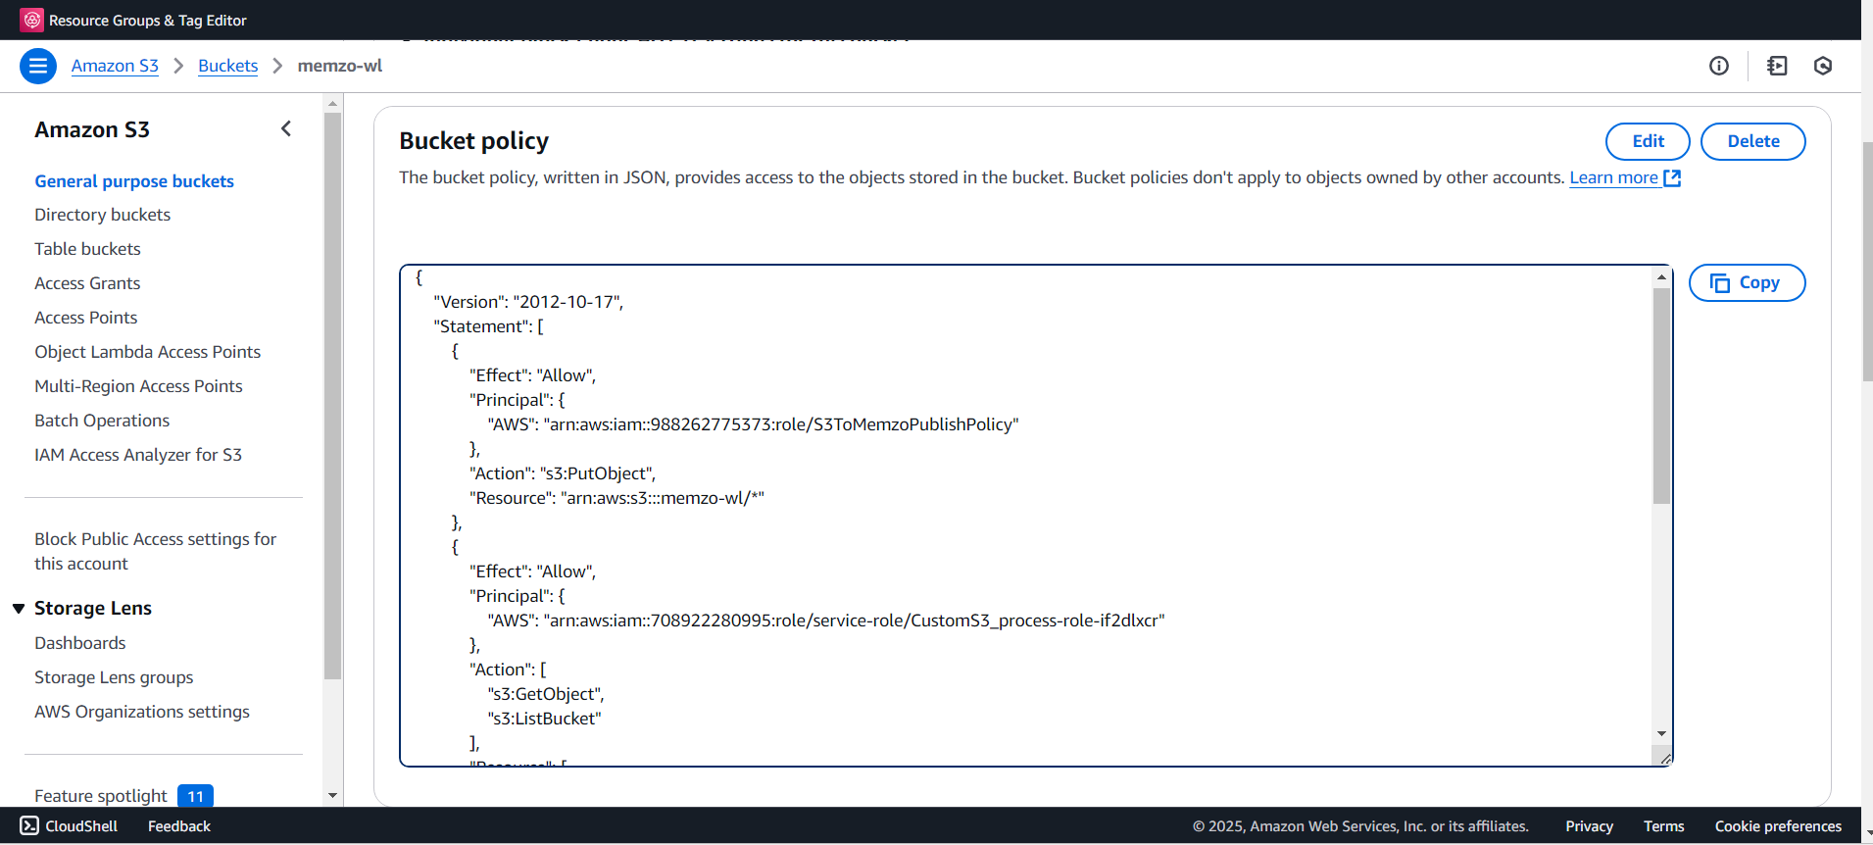The width and height of the screenshot is (1873, 845).
Task: Go to Amazon S3 breadcrumb
Action: (x=115, y=66)
